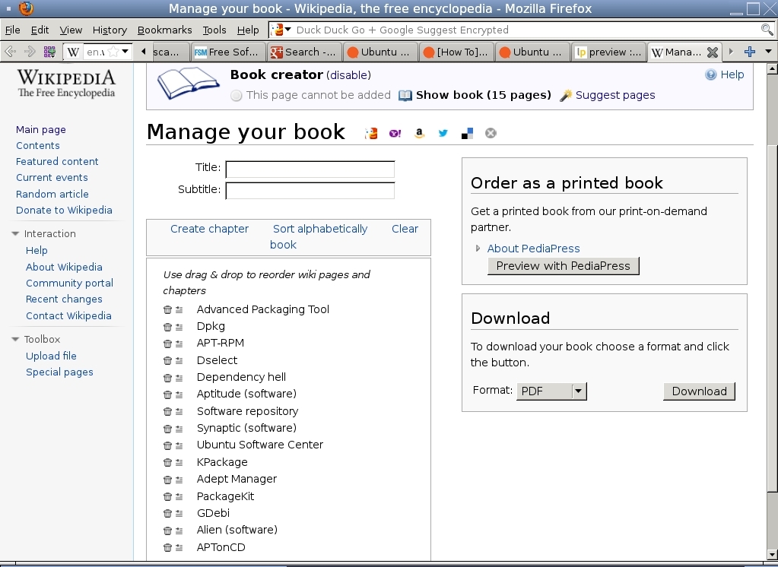Image resolution: width=778 pixels, height=567 pixels.
Task: Open the File menu
Action: coord(12,30)
